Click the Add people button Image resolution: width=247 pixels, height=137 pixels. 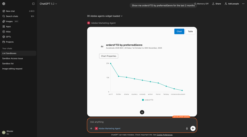pyautogui.click(x=232, y=4)
